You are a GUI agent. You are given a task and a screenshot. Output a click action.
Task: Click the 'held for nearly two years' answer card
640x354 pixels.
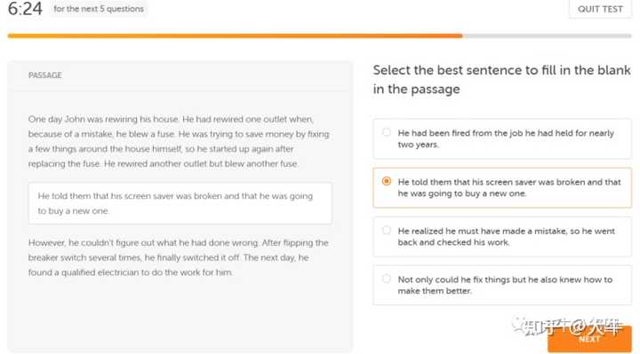[502, 138]
